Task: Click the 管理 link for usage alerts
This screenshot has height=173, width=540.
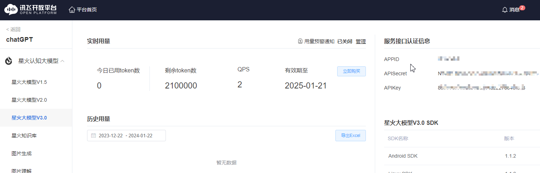Action: point(361,41)
